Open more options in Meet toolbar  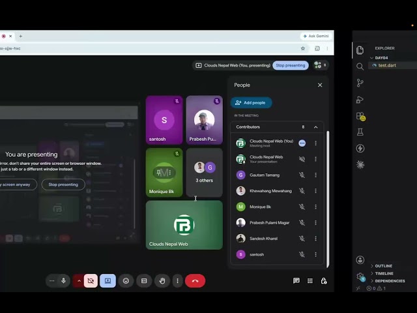click(177, 281)
